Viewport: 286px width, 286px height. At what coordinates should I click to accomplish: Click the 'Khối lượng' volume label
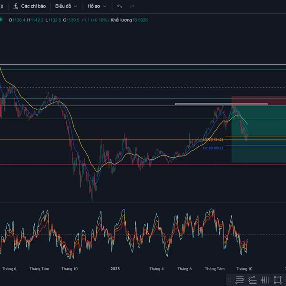click(x=121, y=20)
